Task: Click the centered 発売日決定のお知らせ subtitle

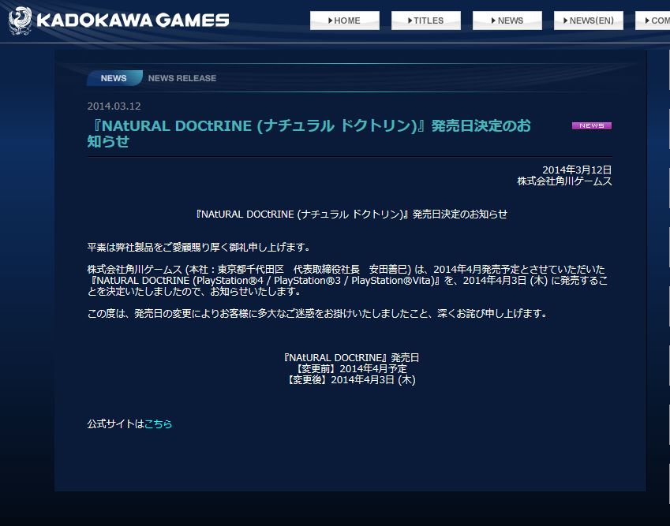Action: [x=351, y=214]
